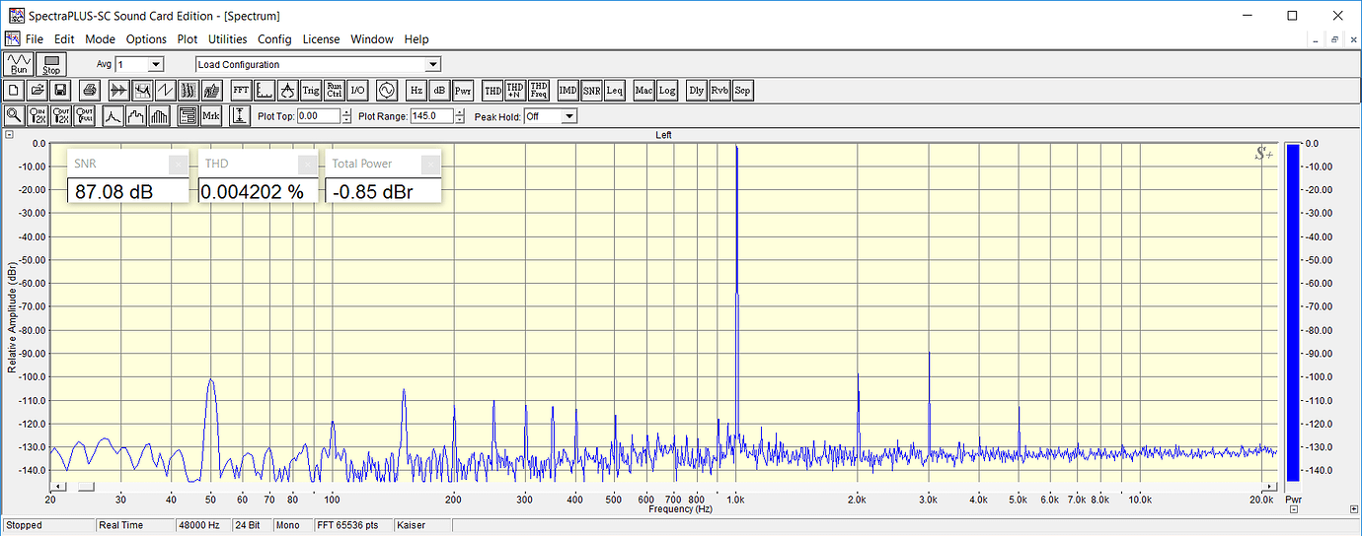Open the Utilities menu
The image size is (1362, 536).
coord(227,39)
